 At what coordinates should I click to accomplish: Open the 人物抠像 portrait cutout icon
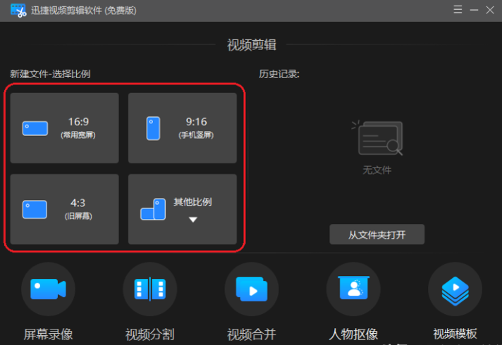click(x=353, y=289)
